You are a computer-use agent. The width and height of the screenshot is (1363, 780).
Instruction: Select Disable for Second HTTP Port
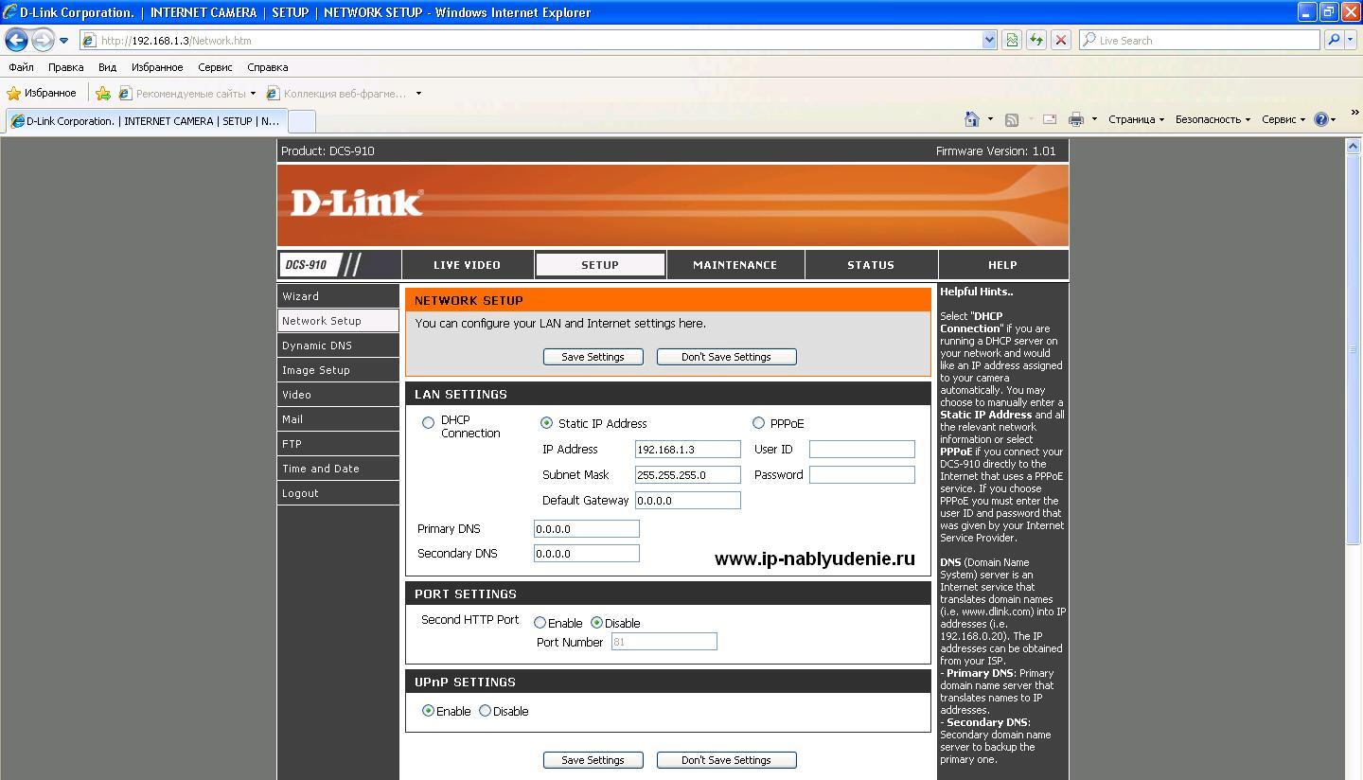596,623
